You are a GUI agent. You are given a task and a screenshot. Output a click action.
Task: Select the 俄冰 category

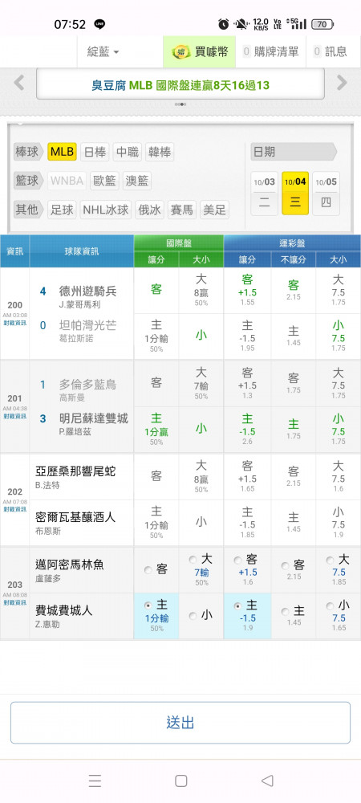[149, 210]
